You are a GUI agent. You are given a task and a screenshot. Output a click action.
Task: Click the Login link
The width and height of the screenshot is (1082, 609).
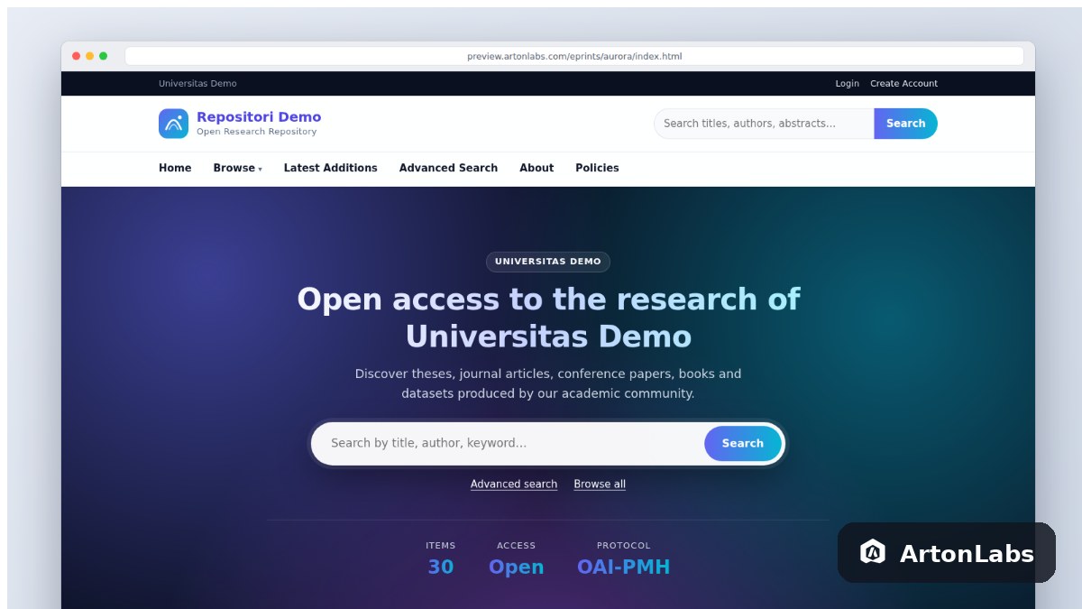848,84
